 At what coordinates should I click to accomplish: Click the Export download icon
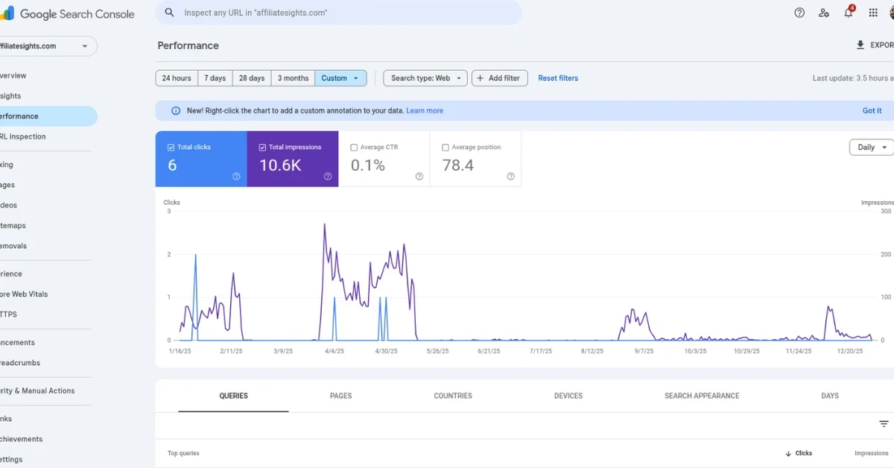pos(860,45)
